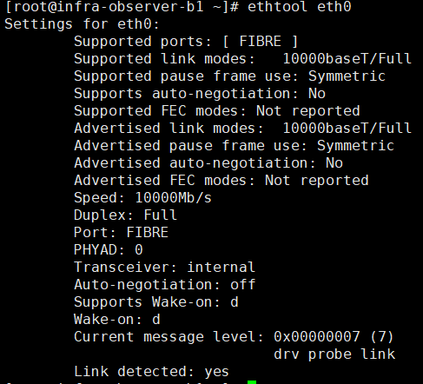Click the 'Supports auto-negotiation: No' line
This screenshot has height=384, width=423.
[200, 94]
